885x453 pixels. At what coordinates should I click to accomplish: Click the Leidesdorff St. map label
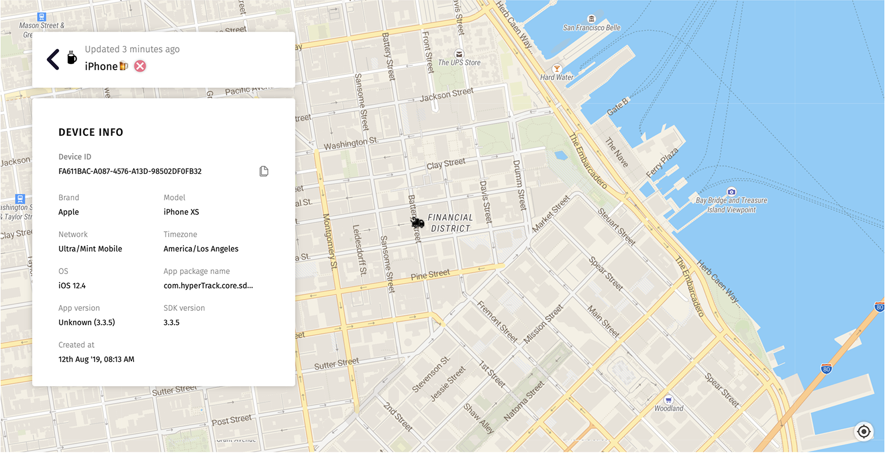[359, 250]
